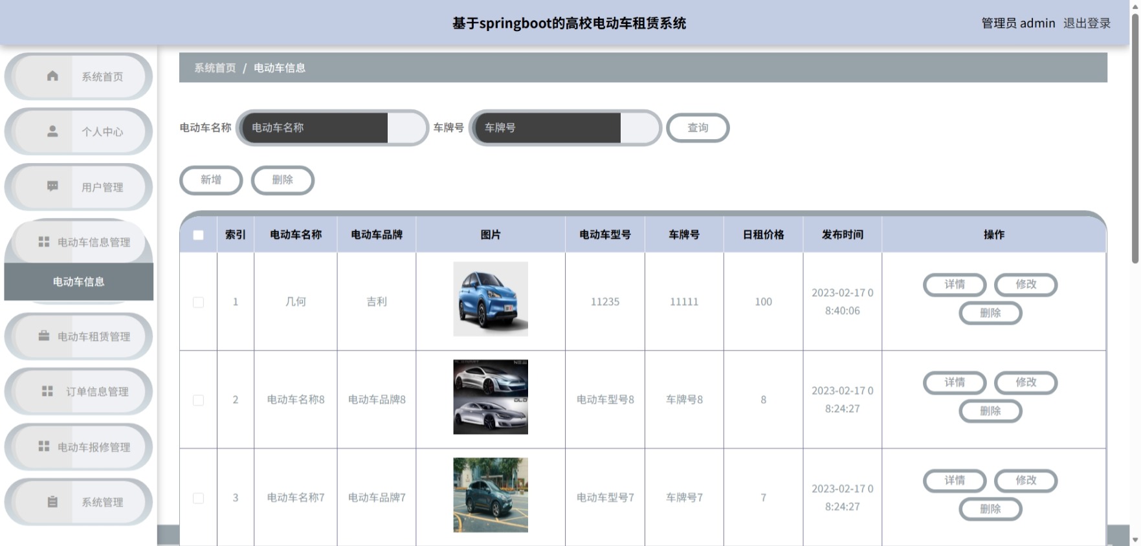Expand 电动车信息管理 menu group

[x=79, y=242]
